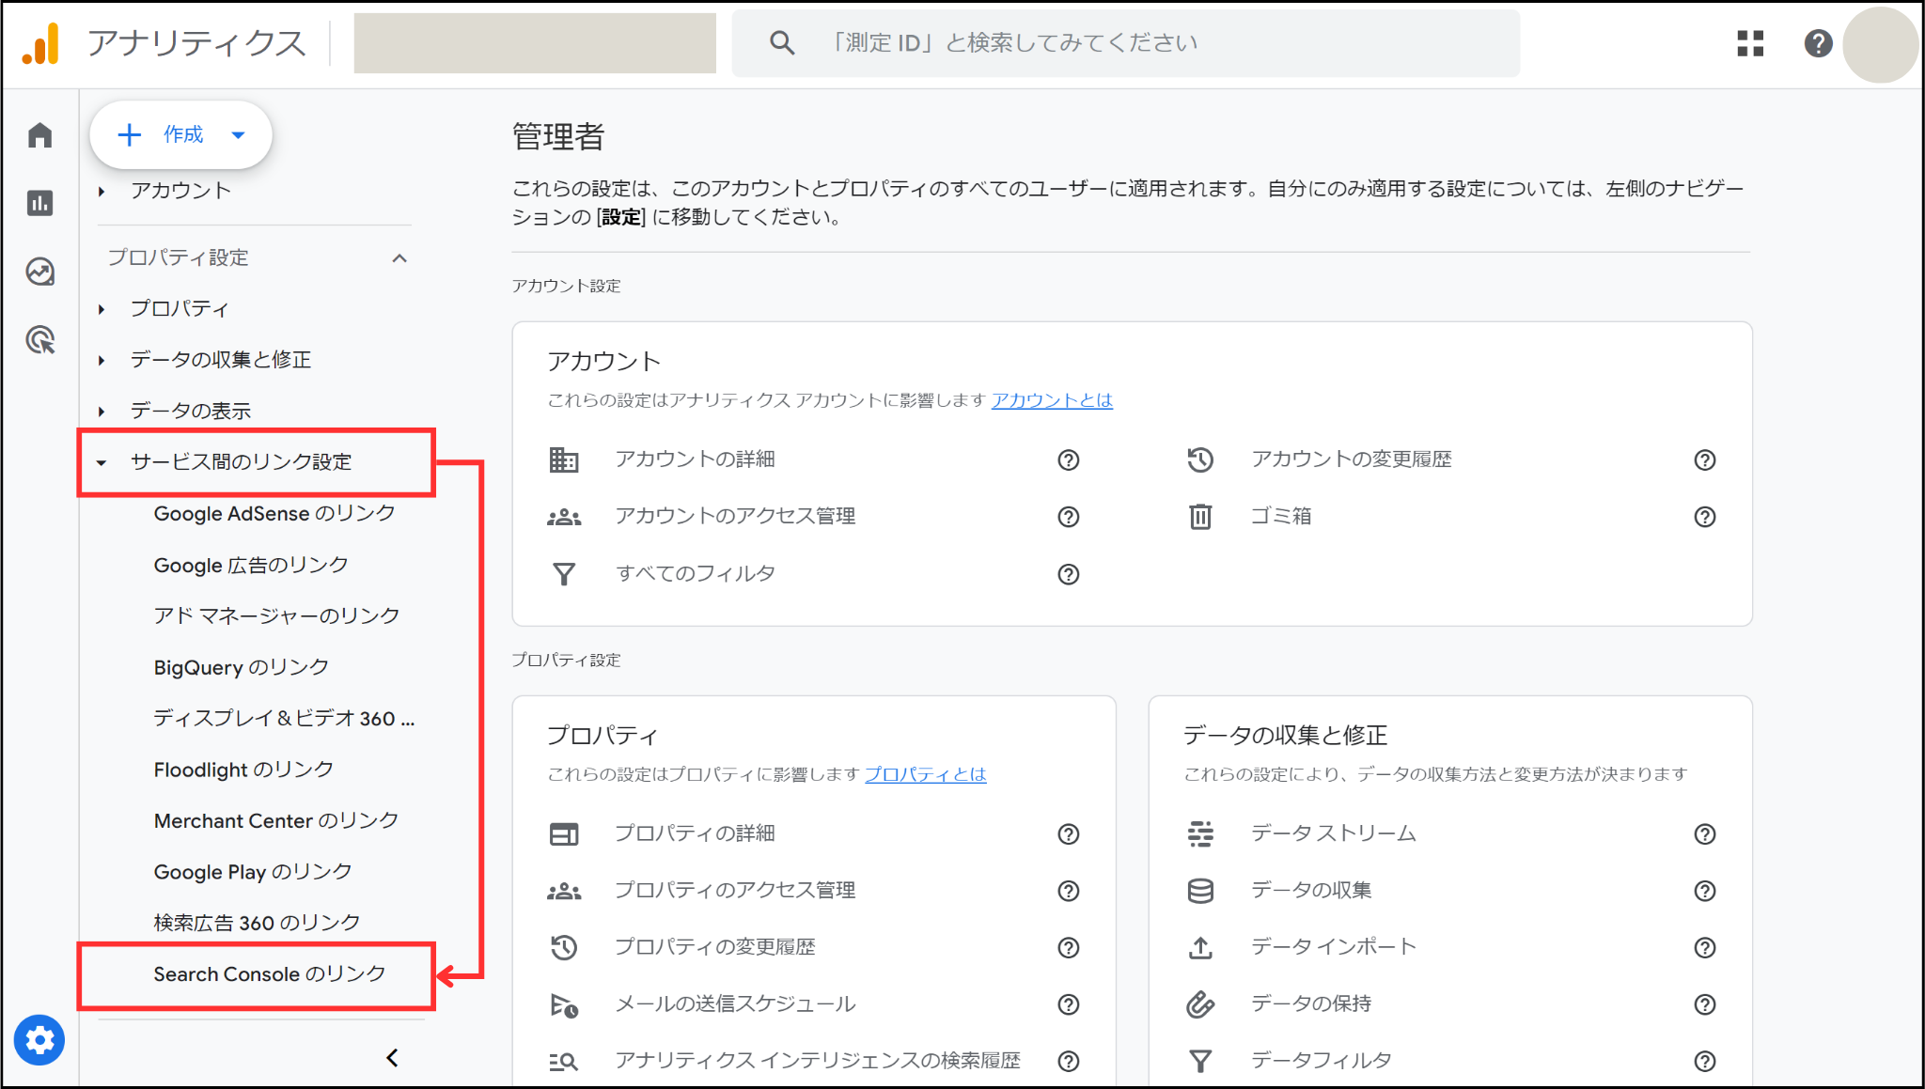The image size is (1925, 1089).
Task: Open アカウントの変更履歴 setting
Action: [1351, 459]
